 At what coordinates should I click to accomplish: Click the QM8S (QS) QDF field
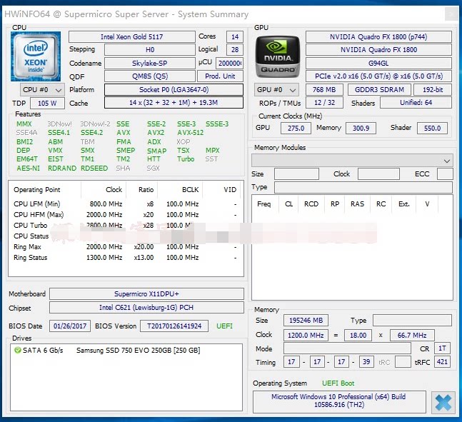click(150, 76)
